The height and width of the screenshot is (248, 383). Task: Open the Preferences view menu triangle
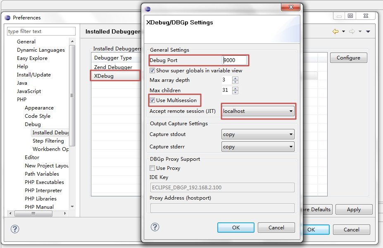pyautogui.click(x=368, y=31)
